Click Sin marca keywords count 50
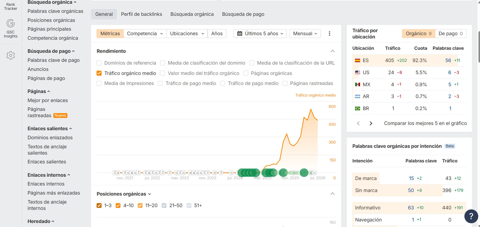 (411, 190)
